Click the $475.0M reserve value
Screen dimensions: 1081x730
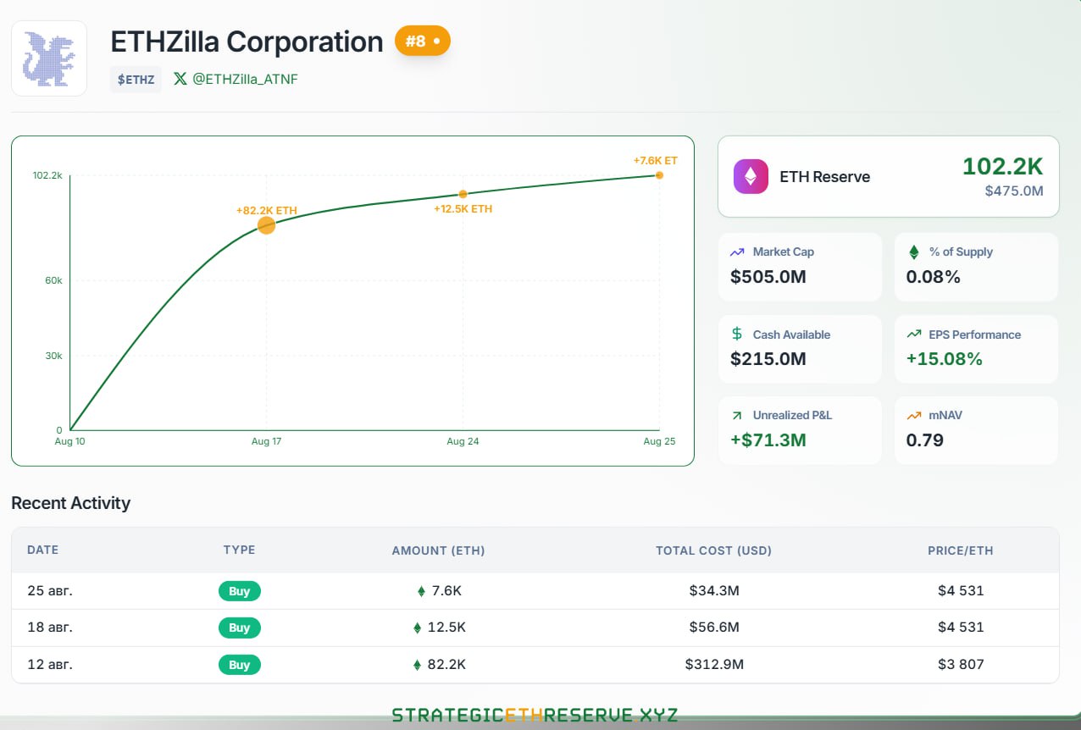click(x=1013, y=191)
